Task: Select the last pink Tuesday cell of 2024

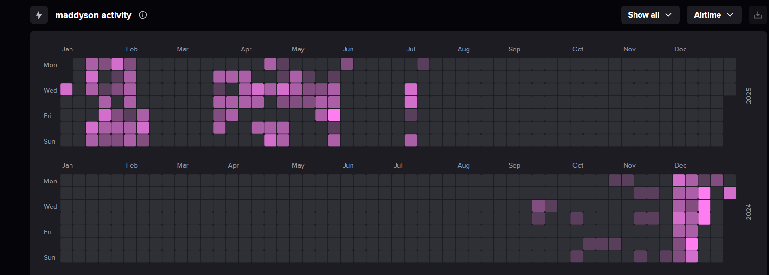Action: (730, 193)
